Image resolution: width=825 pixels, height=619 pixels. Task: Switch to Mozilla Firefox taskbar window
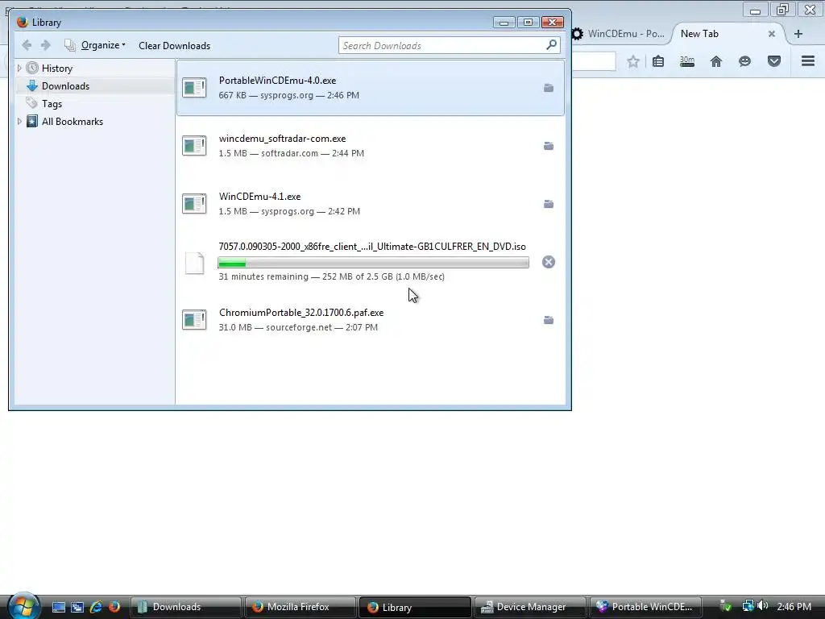pyautogui.click(x=300, y=607)
